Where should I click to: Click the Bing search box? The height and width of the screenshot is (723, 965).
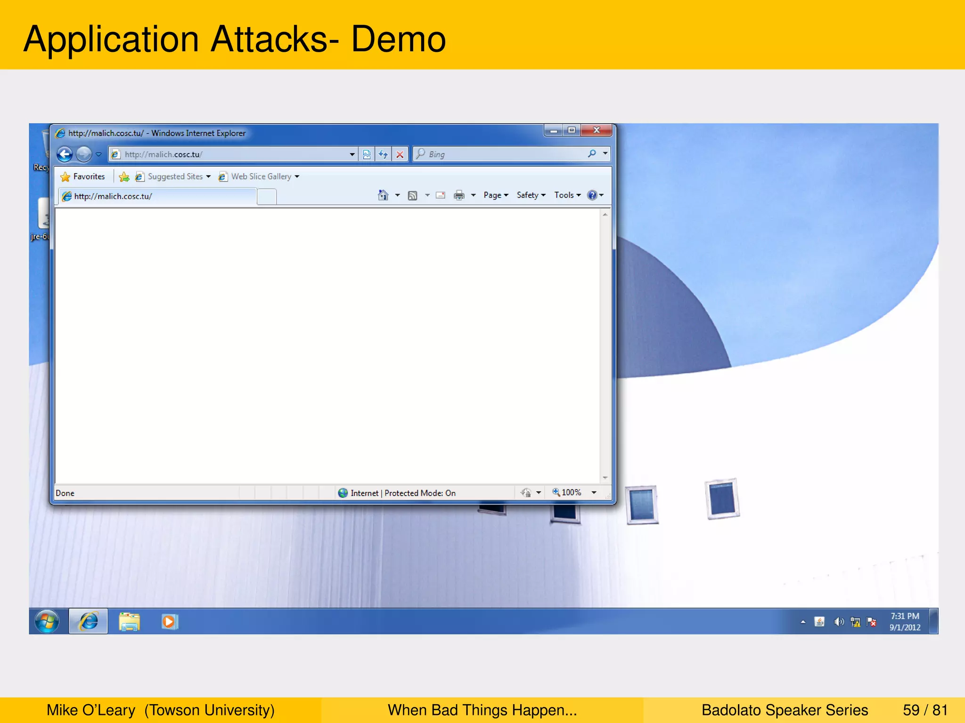pos(499,154)
